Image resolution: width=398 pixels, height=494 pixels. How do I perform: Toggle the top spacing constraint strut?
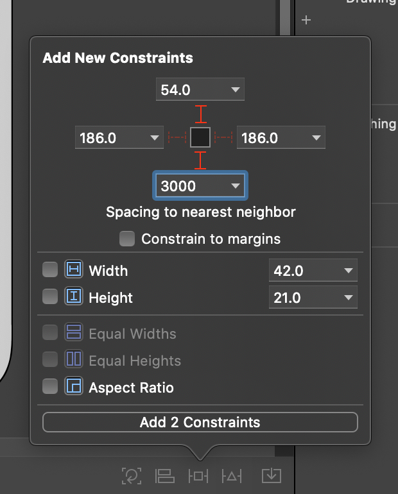click(201, 114)
